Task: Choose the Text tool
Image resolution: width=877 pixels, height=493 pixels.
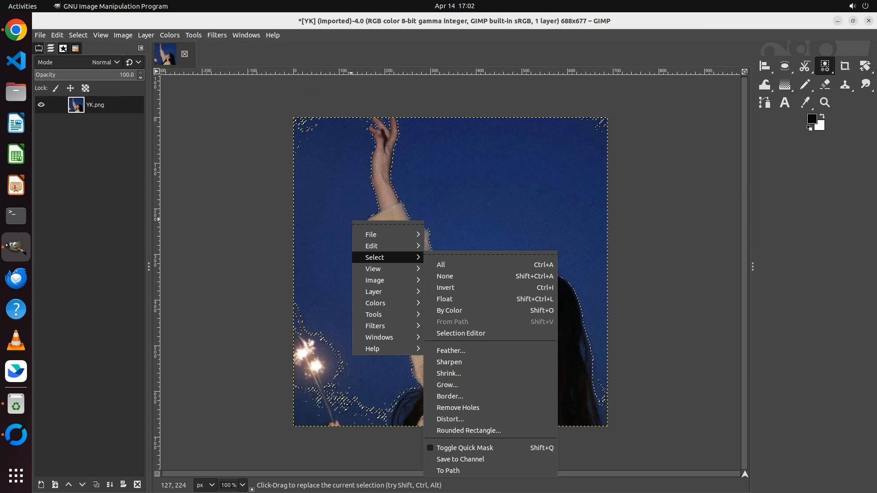Action: tap(784, 103)
